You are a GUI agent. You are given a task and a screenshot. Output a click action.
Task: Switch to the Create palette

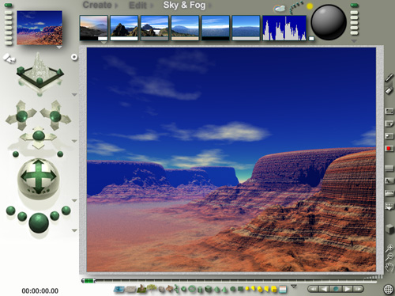pyautogui.click(x=97, y=5)
